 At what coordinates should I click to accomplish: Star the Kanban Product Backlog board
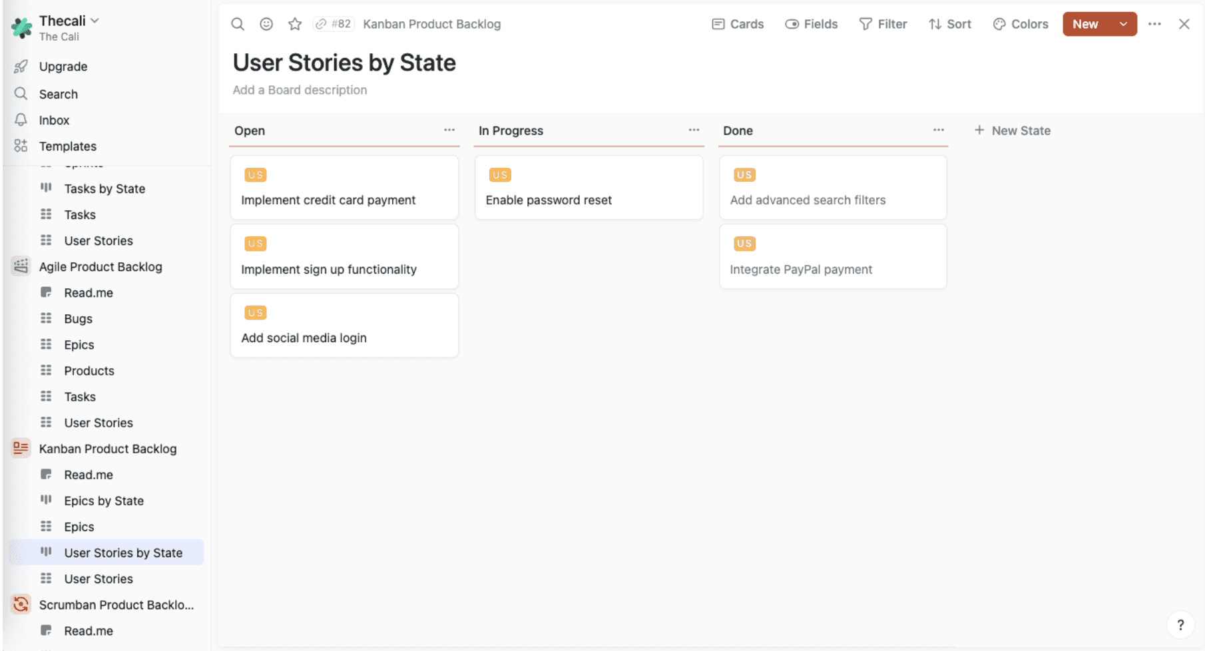coord(295,24)
